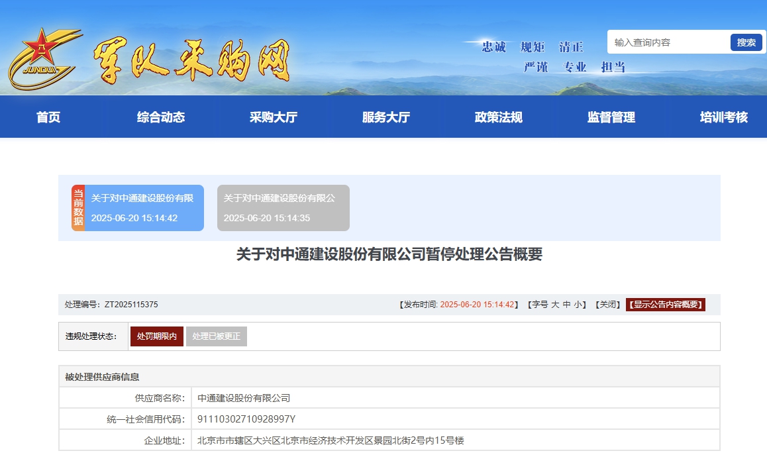Open the 首页 navigation item

[48, 117]
